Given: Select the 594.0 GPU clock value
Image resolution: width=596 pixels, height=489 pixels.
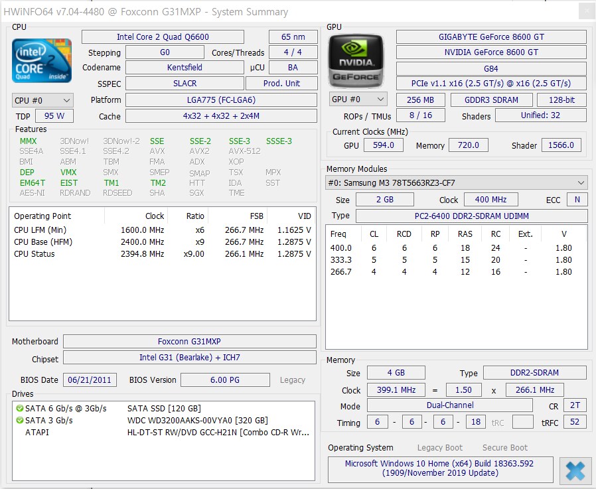Looking at the screenshot, I should pyautogui.click(x=384, y=145).
